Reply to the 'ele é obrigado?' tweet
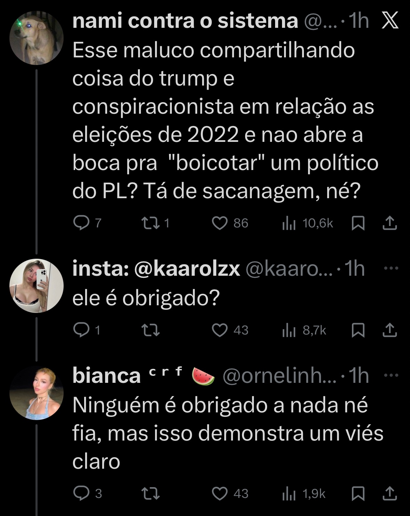Screen dimensions: 410x516 (x=81, y=330)
